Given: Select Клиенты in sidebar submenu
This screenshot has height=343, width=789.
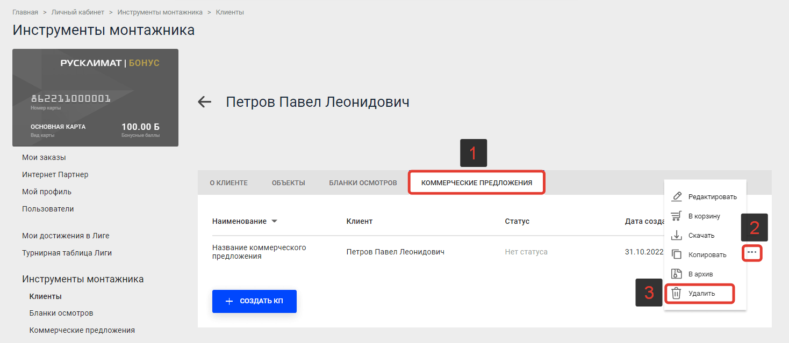Looking at the screenshot, I should tap(45, 296).
